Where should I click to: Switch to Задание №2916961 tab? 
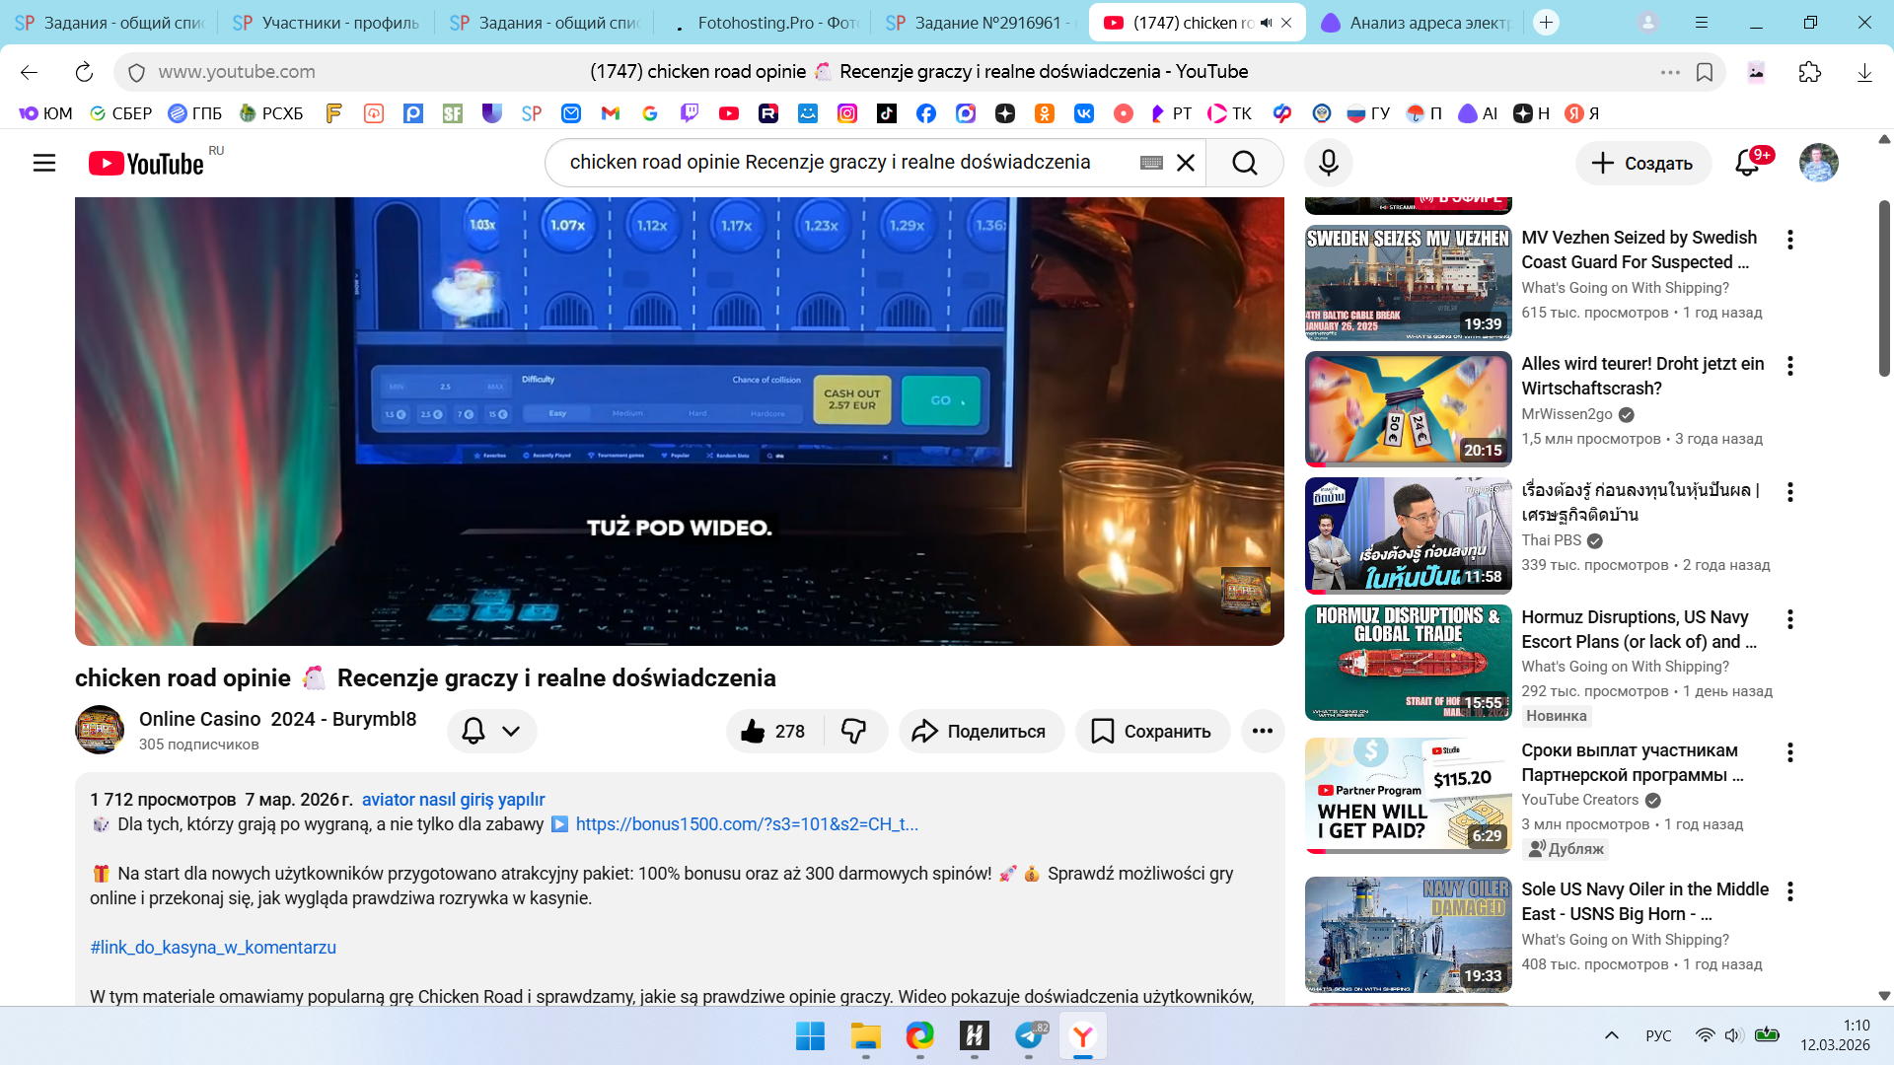[977, 23]
